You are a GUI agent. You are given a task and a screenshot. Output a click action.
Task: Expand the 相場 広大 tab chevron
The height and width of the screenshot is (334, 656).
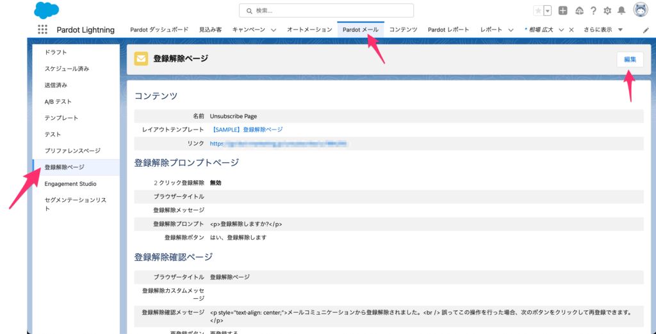(x=561, y=30)
